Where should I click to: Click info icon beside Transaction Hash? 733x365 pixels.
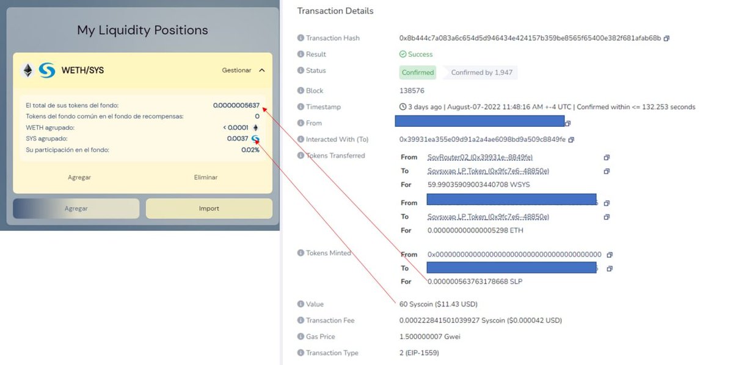coord(301,38)
